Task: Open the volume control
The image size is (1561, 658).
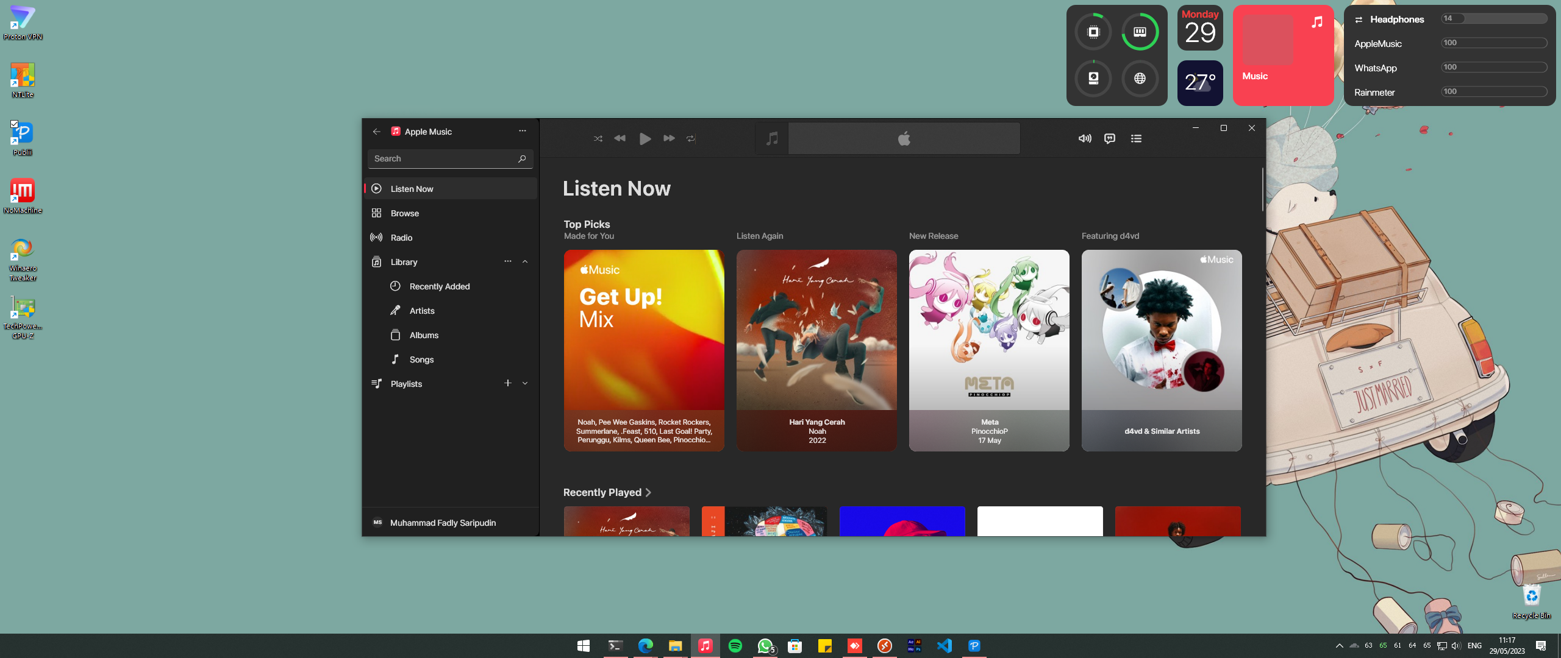Action: 1084,139
